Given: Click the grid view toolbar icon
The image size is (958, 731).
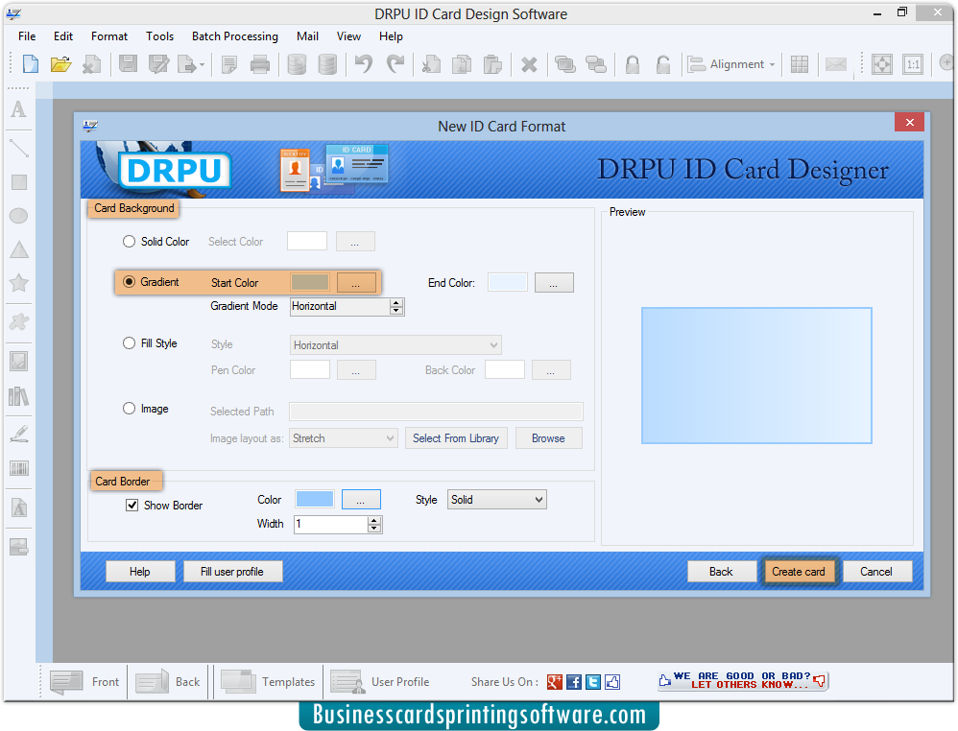Looking at the screenshot, I should [800, 64].
